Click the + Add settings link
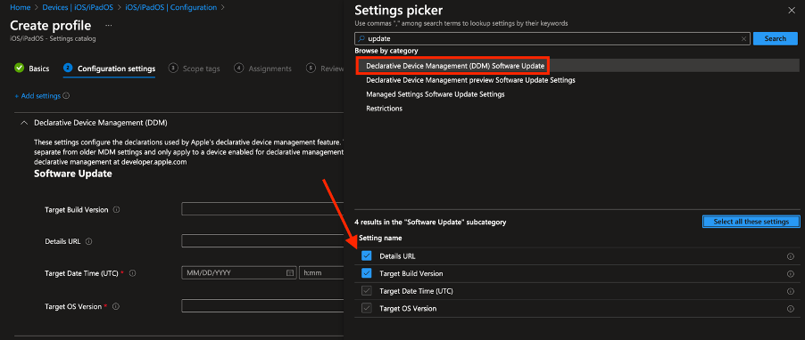The height and width of the screenshot is (340, 805). [x=37, y=96]
